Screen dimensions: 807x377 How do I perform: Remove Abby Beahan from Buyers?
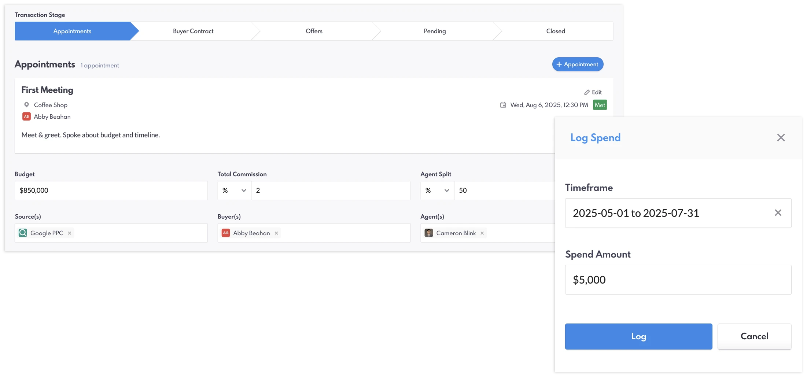276,233
